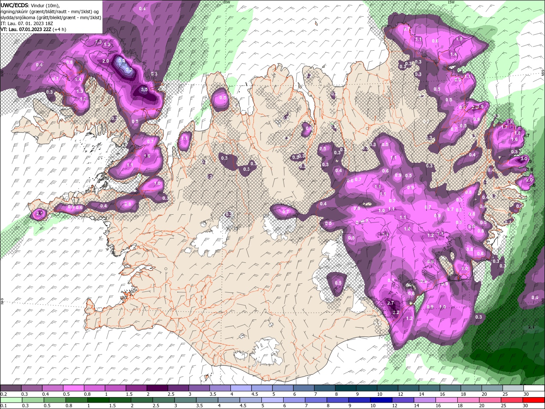
Task: Pick the first snow legend swatch labeled 0.2
Action: click(x=10, y=388)
